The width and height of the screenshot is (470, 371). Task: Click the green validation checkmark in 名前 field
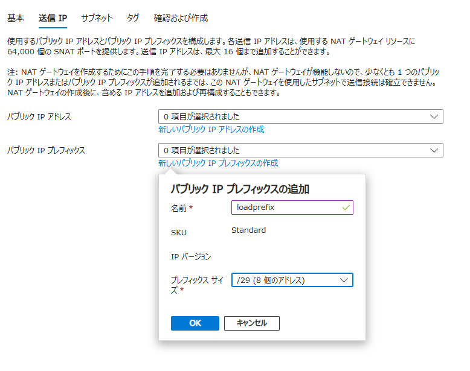click(x=346, y=207)
